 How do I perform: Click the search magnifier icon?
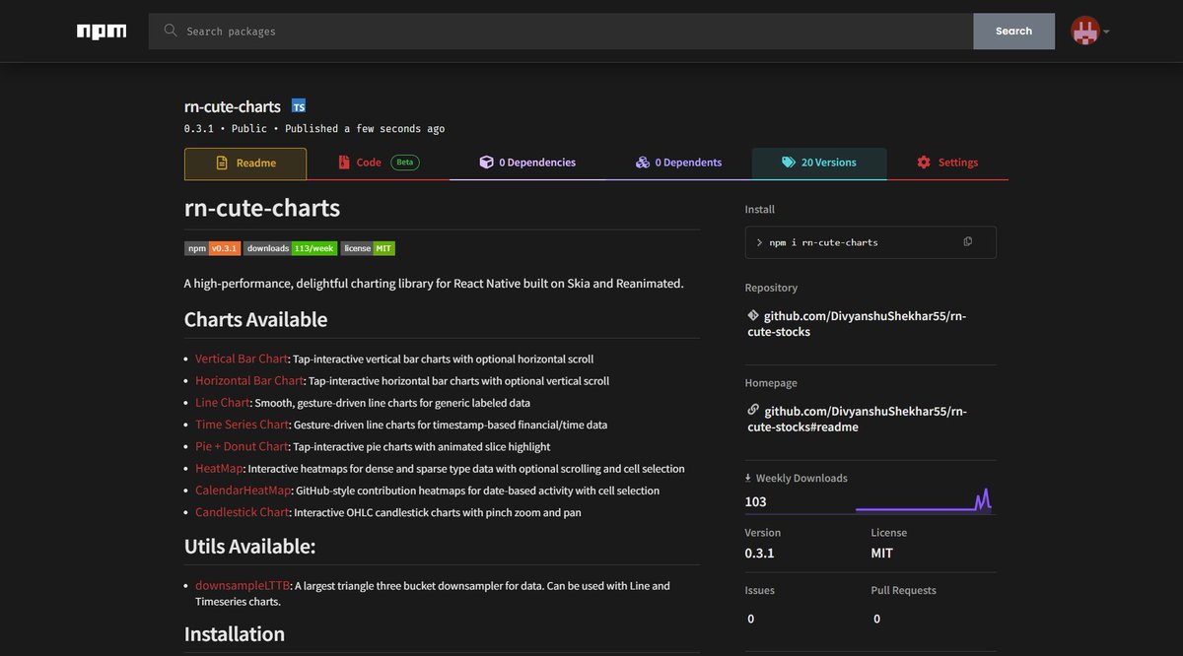[172, 32]
